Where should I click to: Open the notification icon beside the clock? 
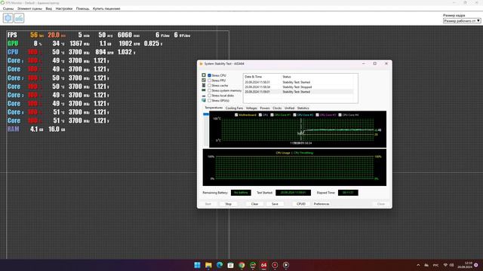(476, 265)
